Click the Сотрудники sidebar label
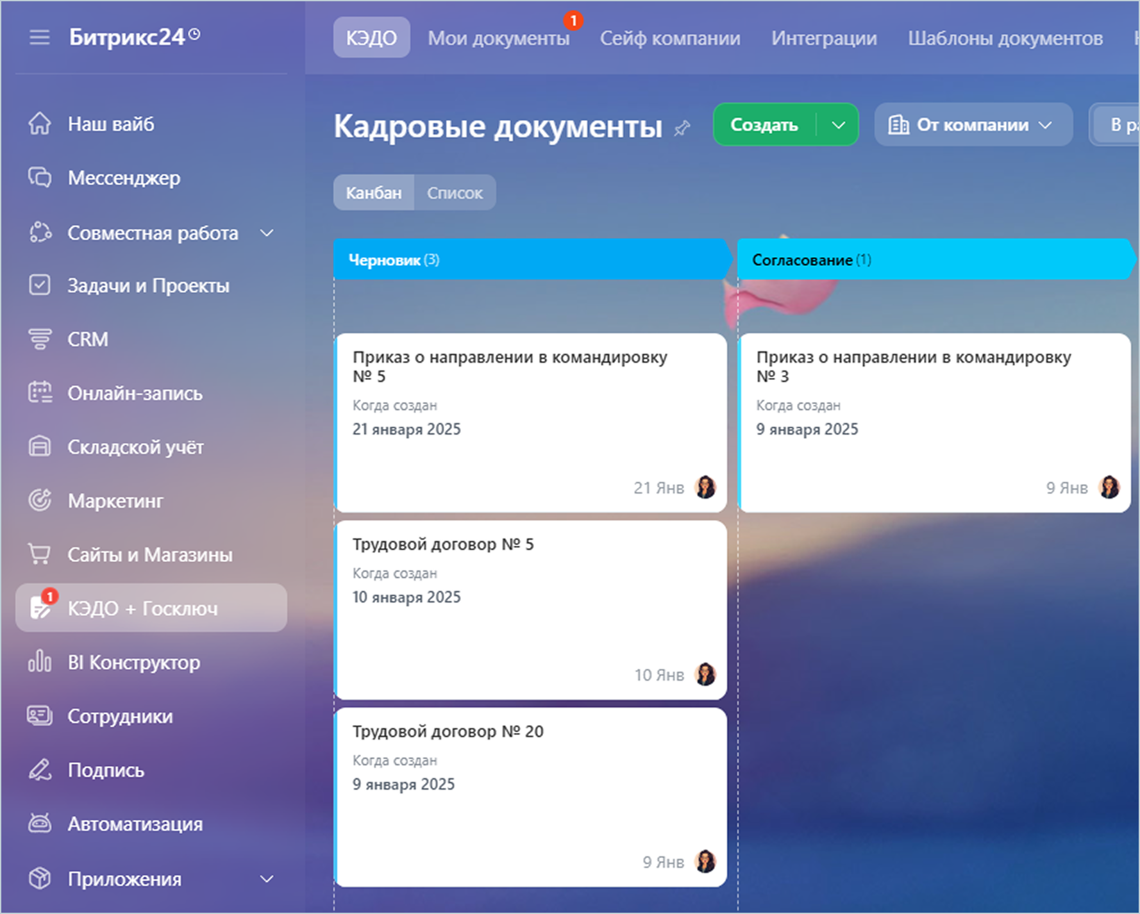This screenshot has width=1140, height=914. point(121,717)
